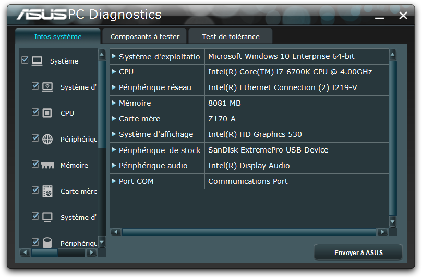Image resolution: width=422 pixels, height=278 pixels.
Task: Click the CPU chip icon in sidebar
Action: click(x=47, y=113)
